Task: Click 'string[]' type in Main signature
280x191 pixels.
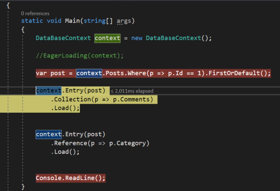Action: pyautogui.click(x=98, y=21)
